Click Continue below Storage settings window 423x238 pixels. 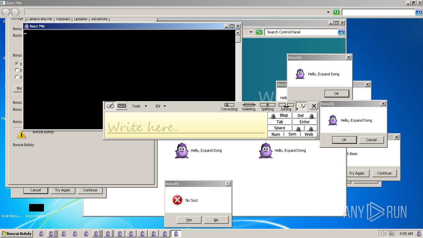90,190
